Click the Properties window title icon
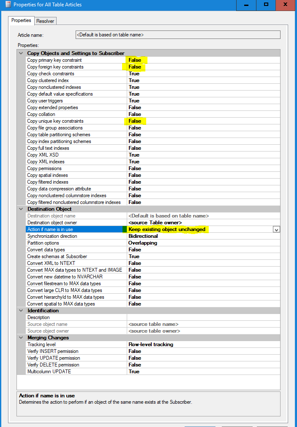Image resolution: width=297 pixels, height=427 pixels. (8, 5)
